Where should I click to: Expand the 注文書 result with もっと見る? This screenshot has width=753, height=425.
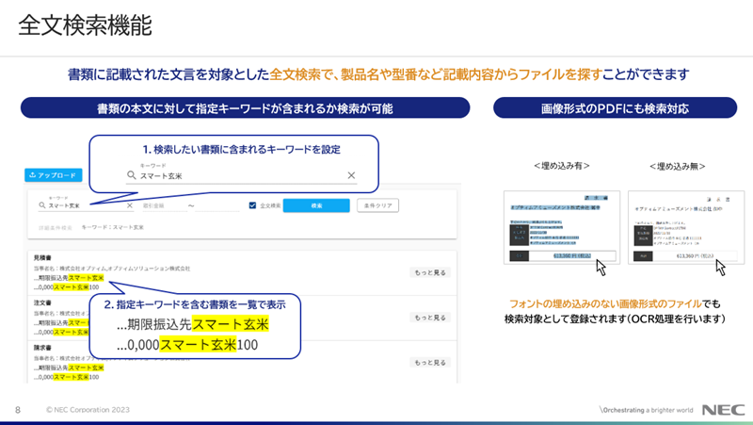coord(430,318)
